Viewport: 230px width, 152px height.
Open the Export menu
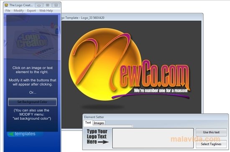point(31,11)
